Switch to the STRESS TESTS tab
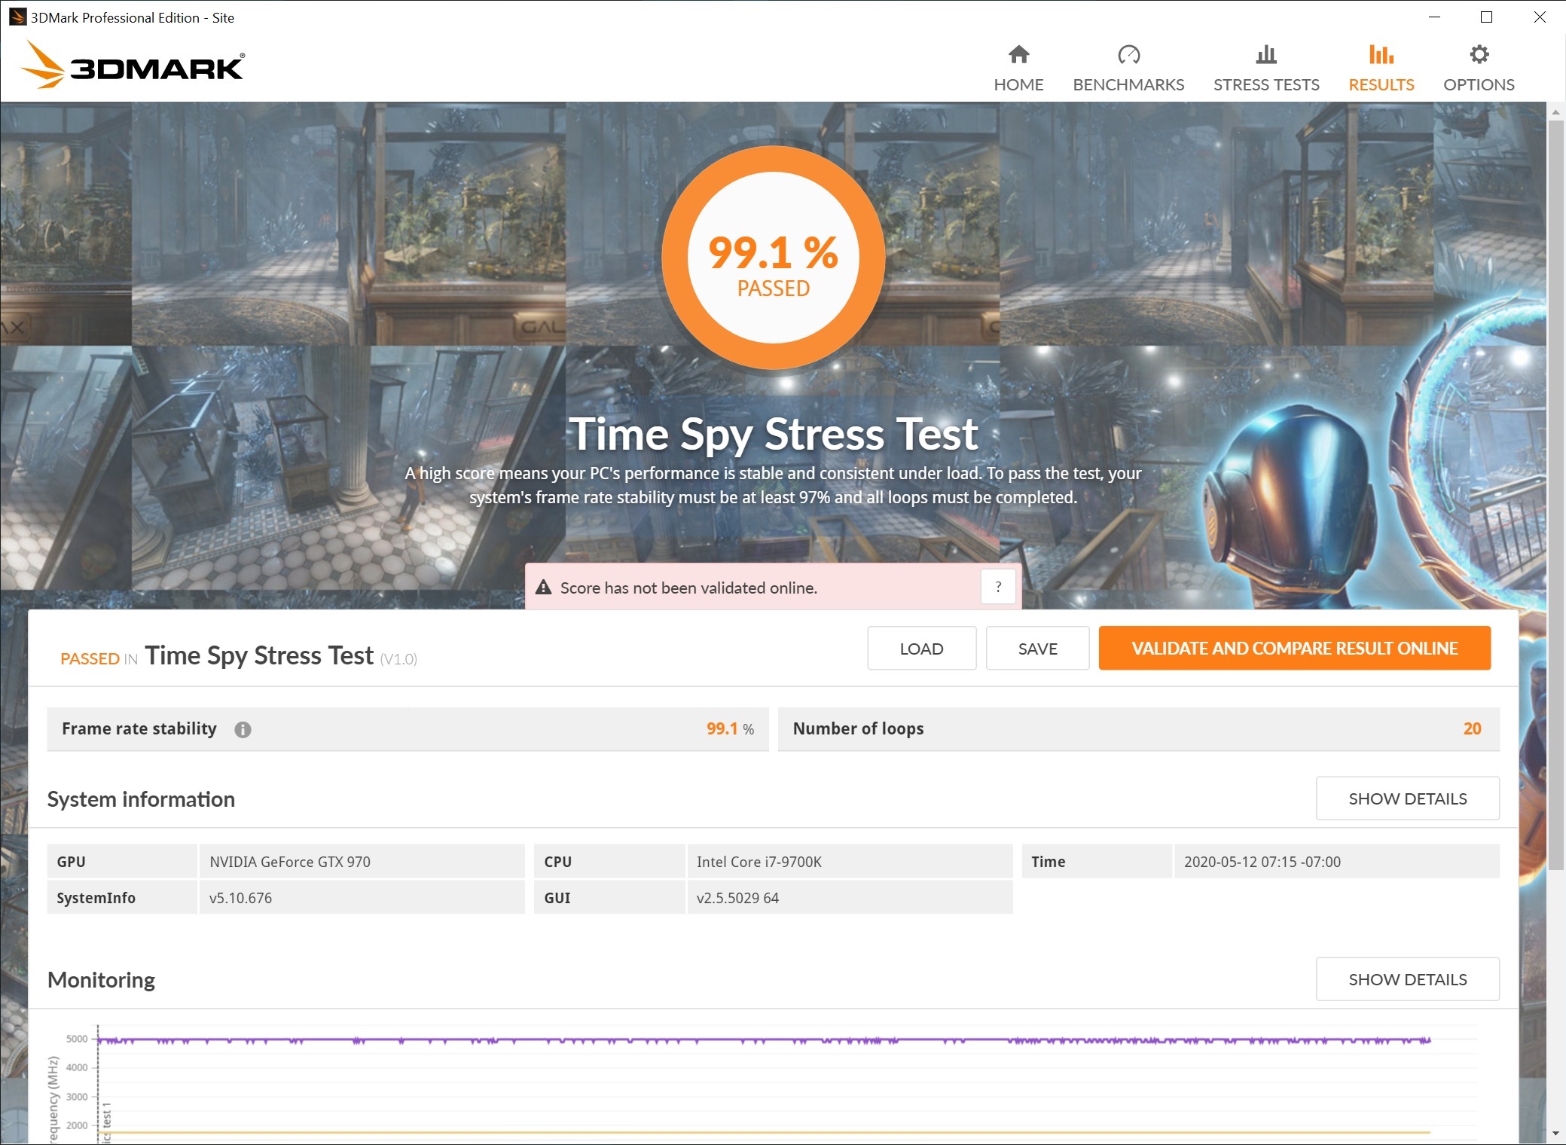Screen dimensions: 1566x1145 (1266, 69)
